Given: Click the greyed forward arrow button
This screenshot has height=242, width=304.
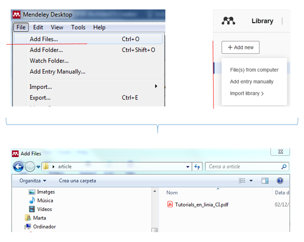Looking at the screenshot, I should [x=30, y=166].
